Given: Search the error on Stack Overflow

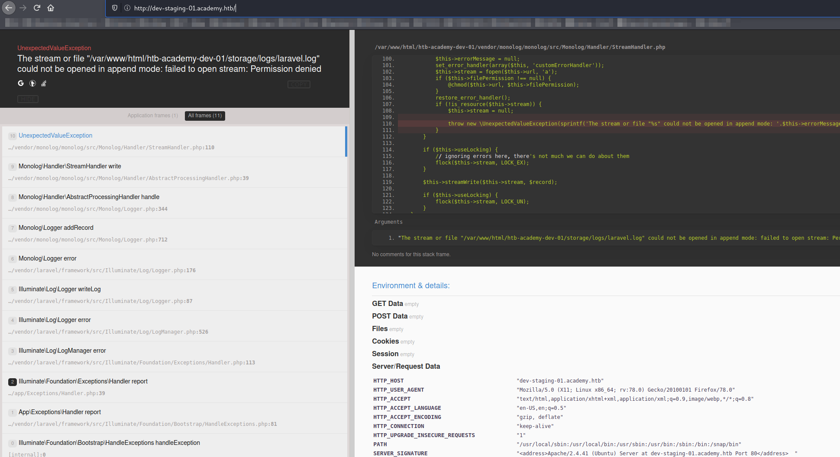Looking at the screenshot, I should pyautogui.click(x=43, y=83).
